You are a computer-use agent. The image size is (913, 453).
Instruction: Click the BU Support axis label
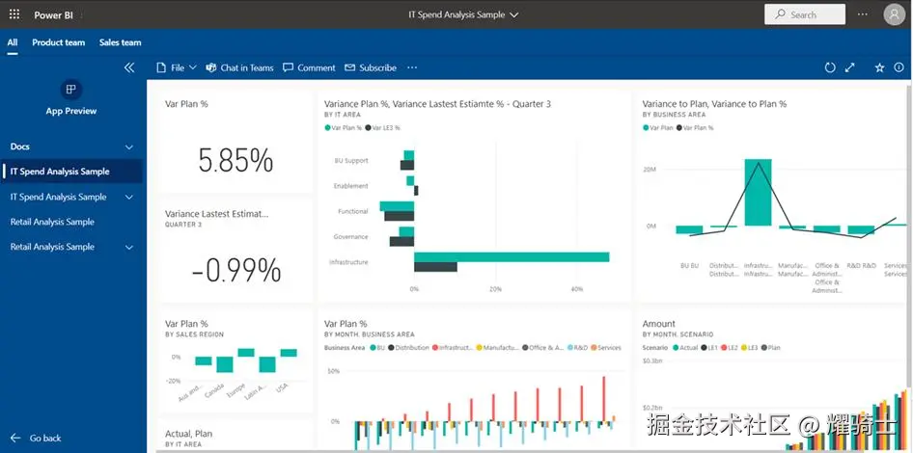(x=351, y=161)
